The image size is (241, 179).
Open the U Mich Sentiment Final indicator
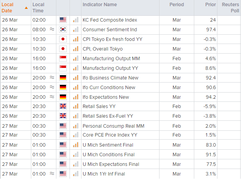coord(108,145)
